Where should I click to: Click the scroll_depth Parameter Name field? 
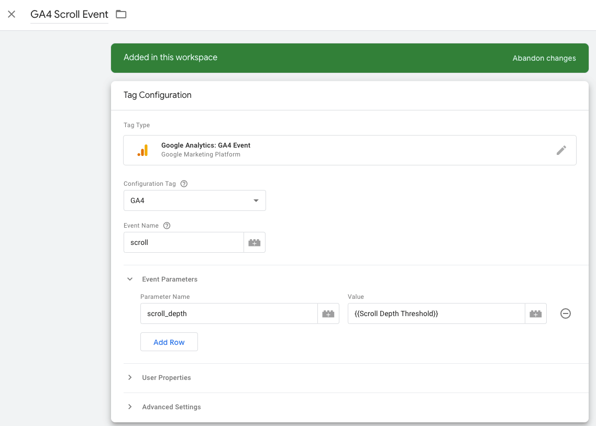229,314
